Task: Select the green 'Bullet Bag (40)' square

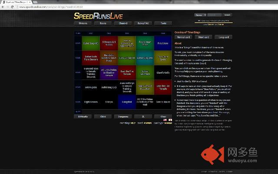Action: pos(90,43)
